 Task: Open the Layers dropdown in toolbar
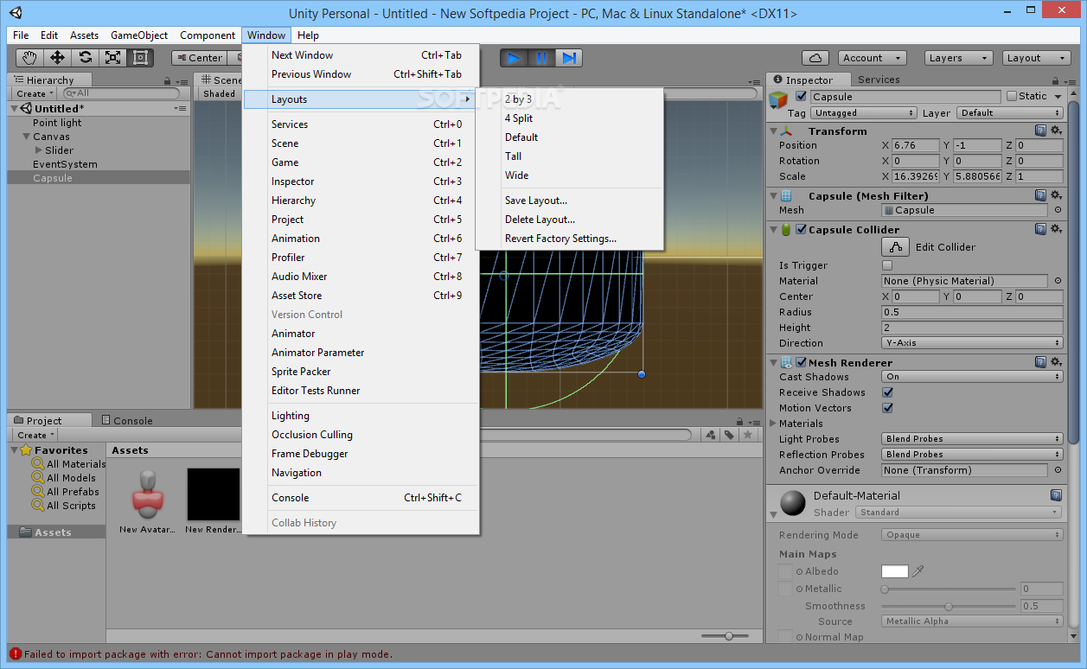959,58
